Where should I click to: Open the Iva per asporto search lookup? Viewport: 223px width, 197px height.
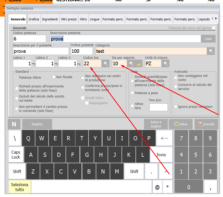[x=131, y=63]
